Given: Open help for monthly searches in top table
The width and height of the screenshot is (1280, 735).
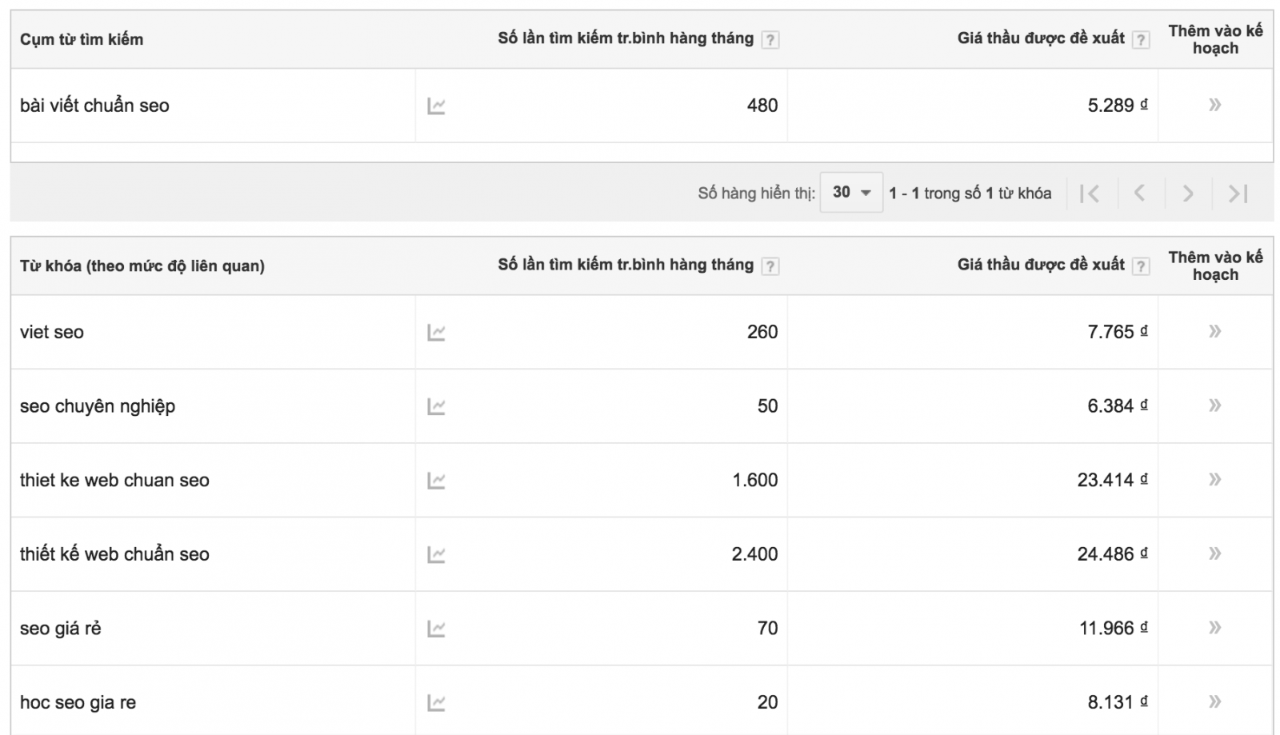Looking at the screenshot, I should (770, 39).
